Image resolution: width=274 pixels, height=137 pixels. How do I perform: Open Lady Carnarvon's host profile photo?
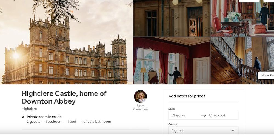click(x=140, y=96)
